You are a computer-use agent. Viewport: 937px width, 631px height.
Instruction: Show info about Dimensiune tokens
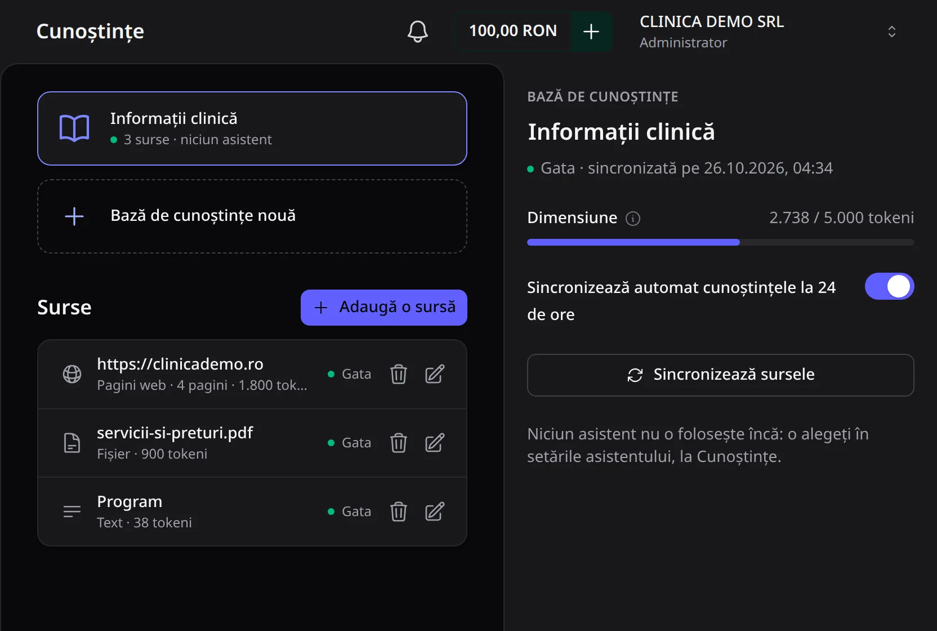[x=633, y=219]
